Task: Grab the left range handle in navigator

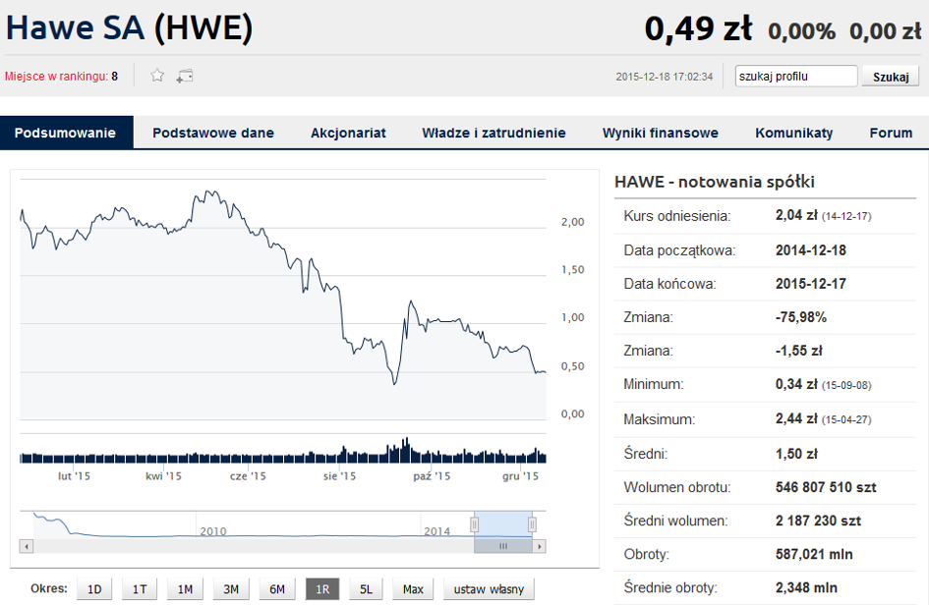Action: coord(475,524)
